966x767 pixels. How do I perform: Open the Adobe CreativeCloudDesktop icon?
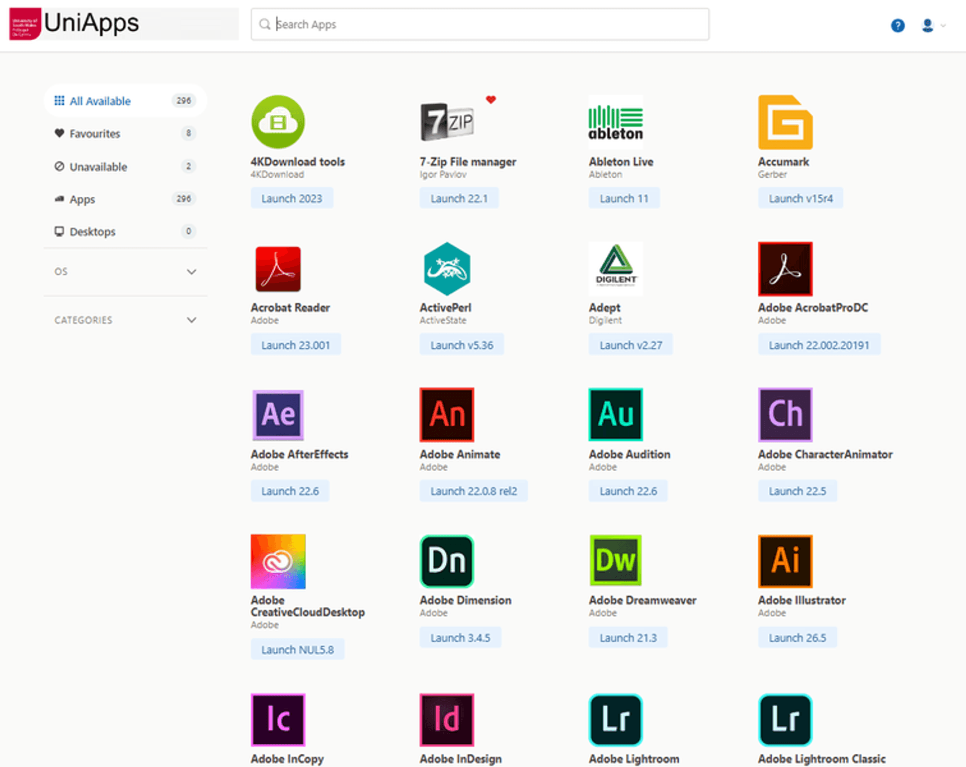pyautogui.click(x=278, y=561)
